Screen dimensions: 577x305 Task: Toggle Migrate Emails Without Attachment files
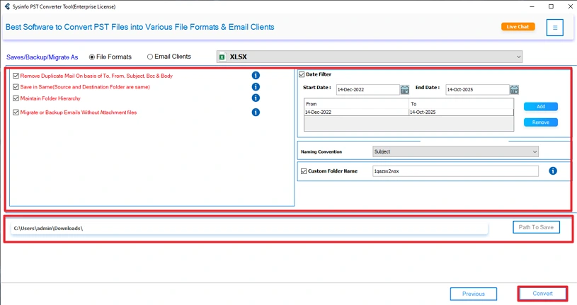[16, 113]
